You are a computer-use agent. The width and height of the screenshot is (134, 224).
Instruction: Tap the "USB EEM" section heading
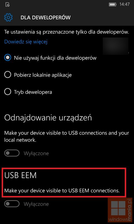[20, 175]
